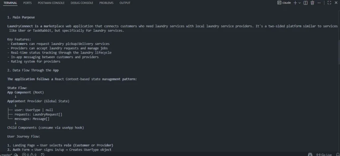
Task: Kill terminal with the trash icon
Action: click(312, 3)
